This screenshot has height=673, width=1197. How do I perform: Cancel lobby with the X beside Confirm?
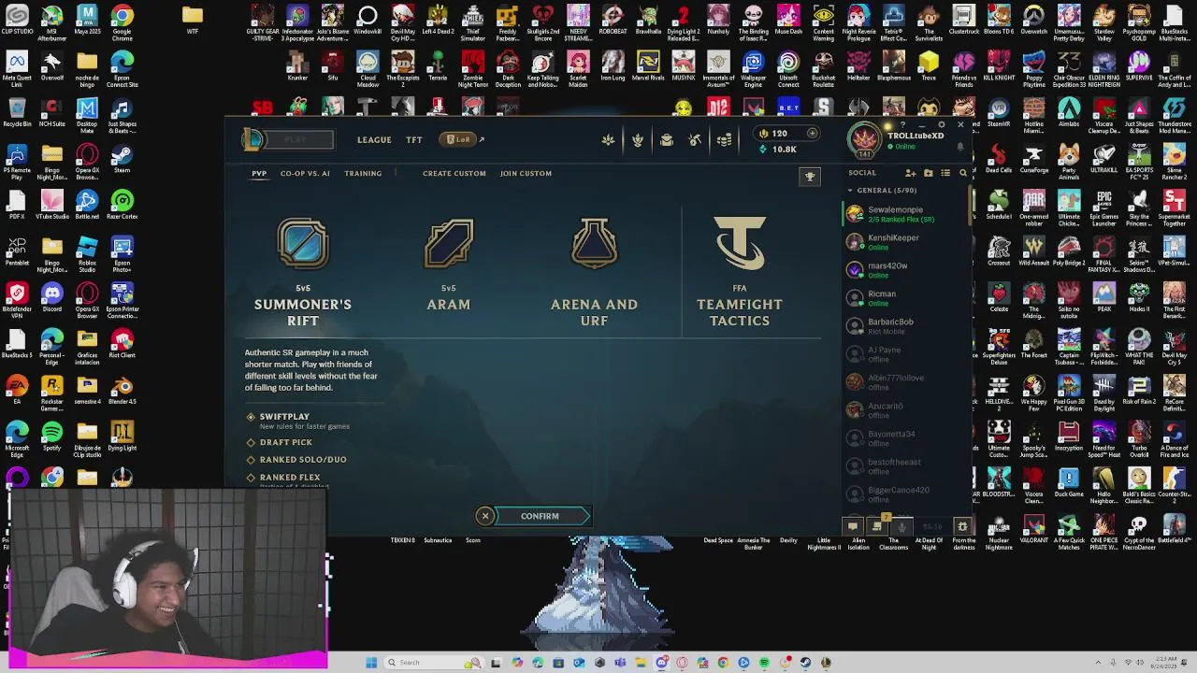(x=485, y=516)
